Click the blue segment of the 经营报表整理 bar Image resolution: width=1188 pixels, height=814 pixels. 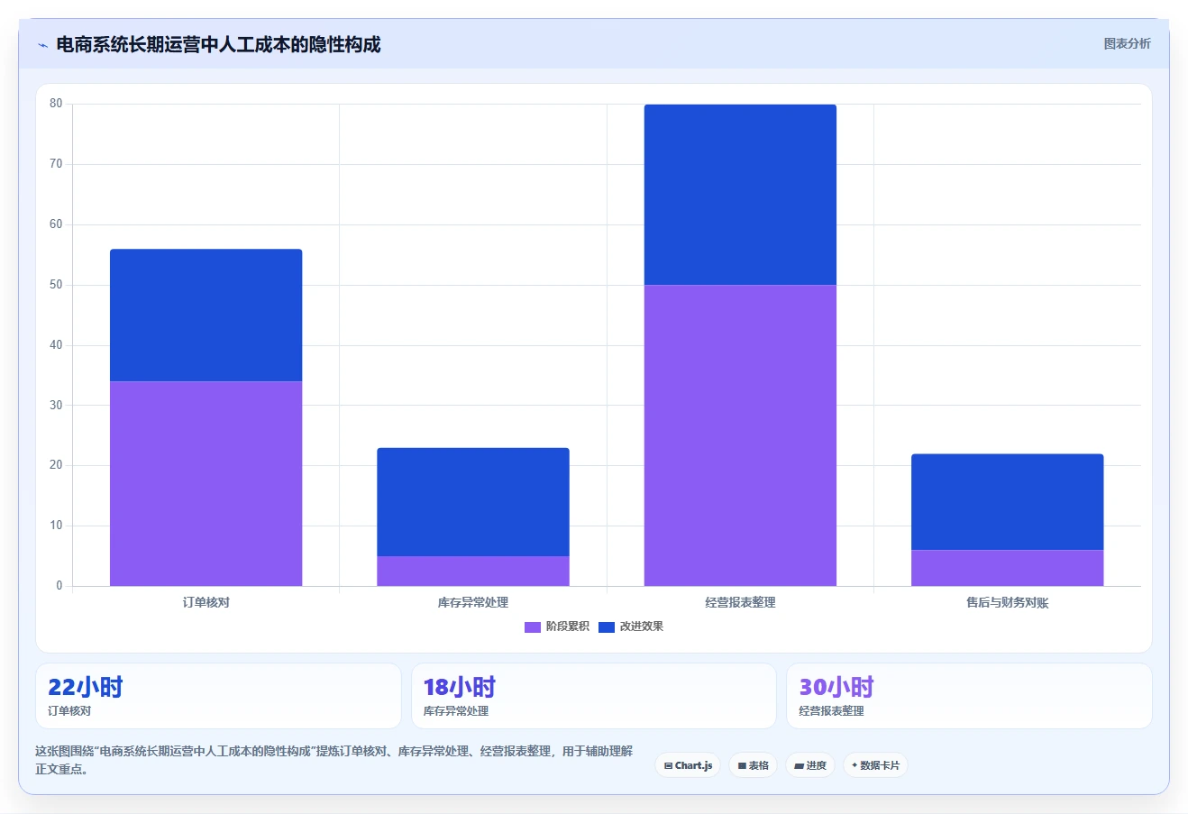pos(740,195)
